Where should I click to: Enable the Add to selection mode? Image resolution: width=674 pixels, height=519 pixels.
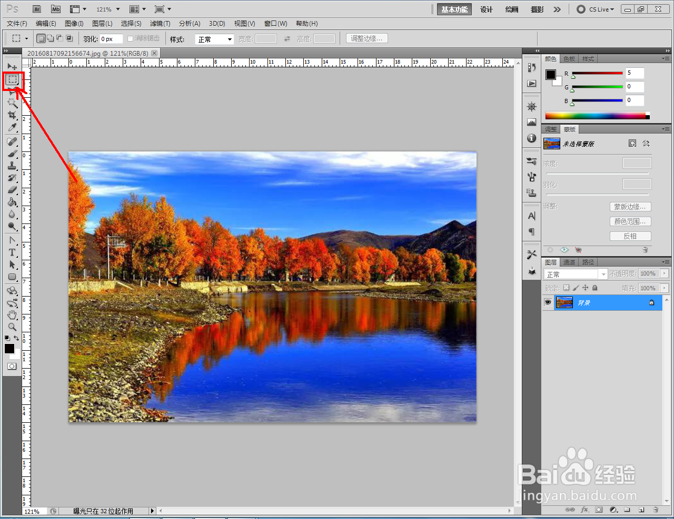50,38
